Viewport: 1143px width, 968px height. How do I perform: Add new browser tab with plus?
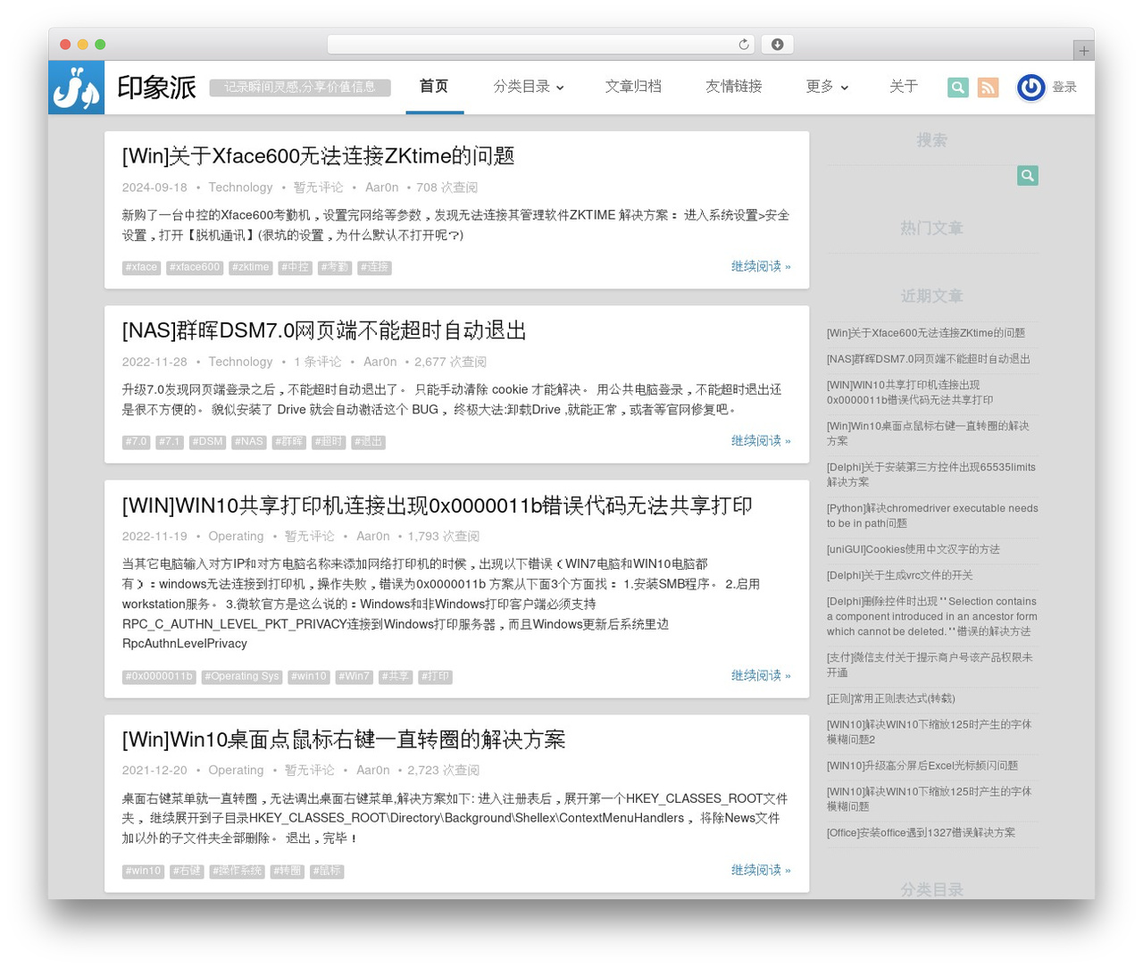tap(1084, 51)
